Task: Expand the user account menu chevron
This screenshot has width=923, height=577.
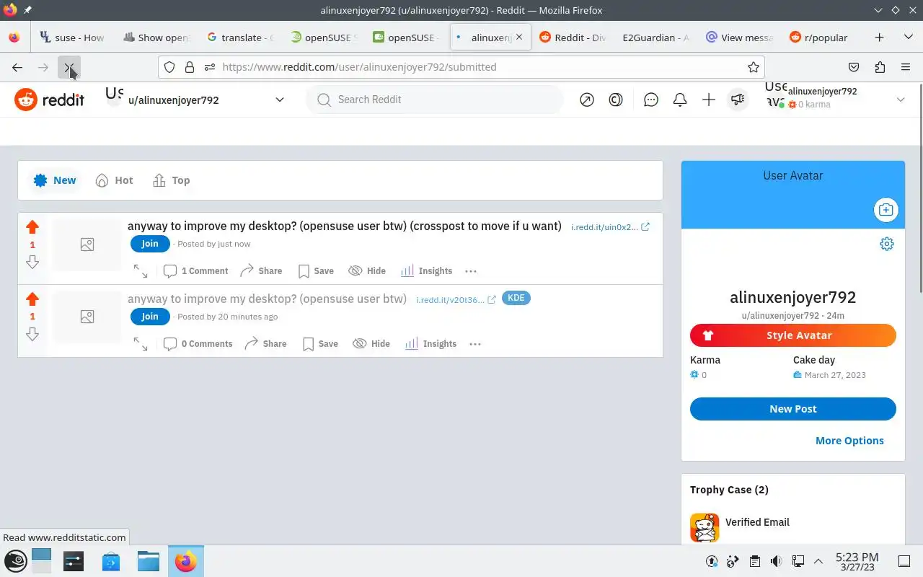Action: (901, 100)
